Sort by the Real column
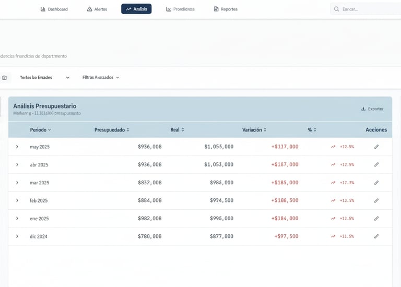Viewport: 401px width, 287px height. tap(177, 130)
